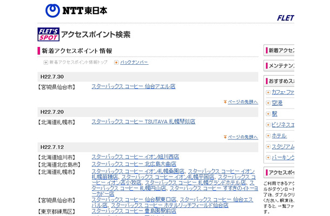Viewport: 330px width, 216px height.
Task: Open the 駅 category in sidebar
Action: [x=274, y=114]
